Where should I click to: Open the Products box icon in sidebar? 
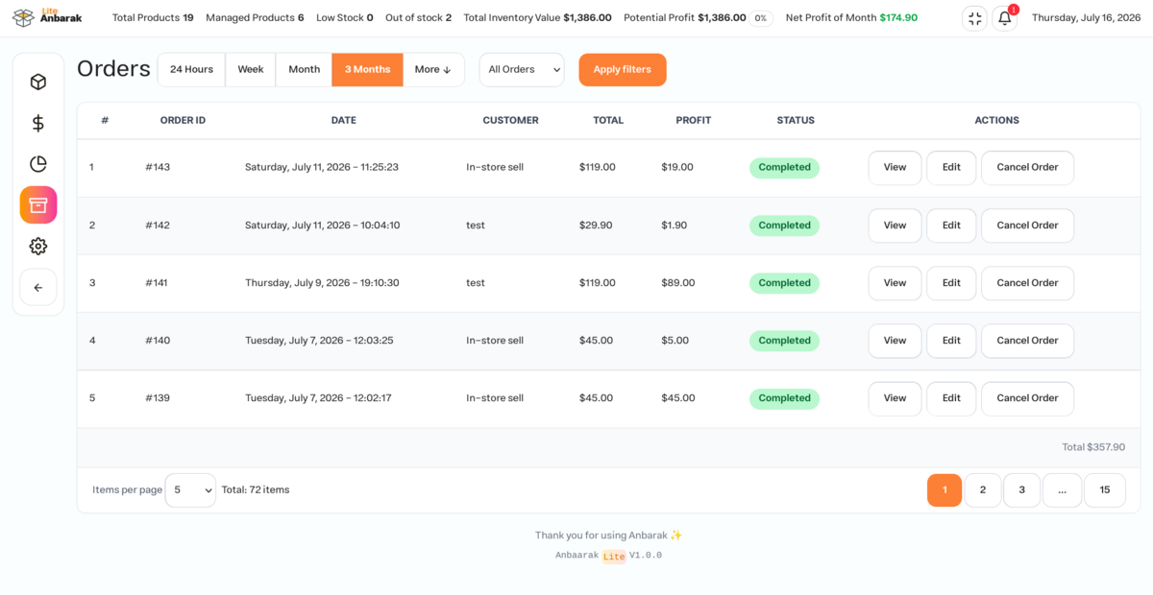click(x=38, y=82)
